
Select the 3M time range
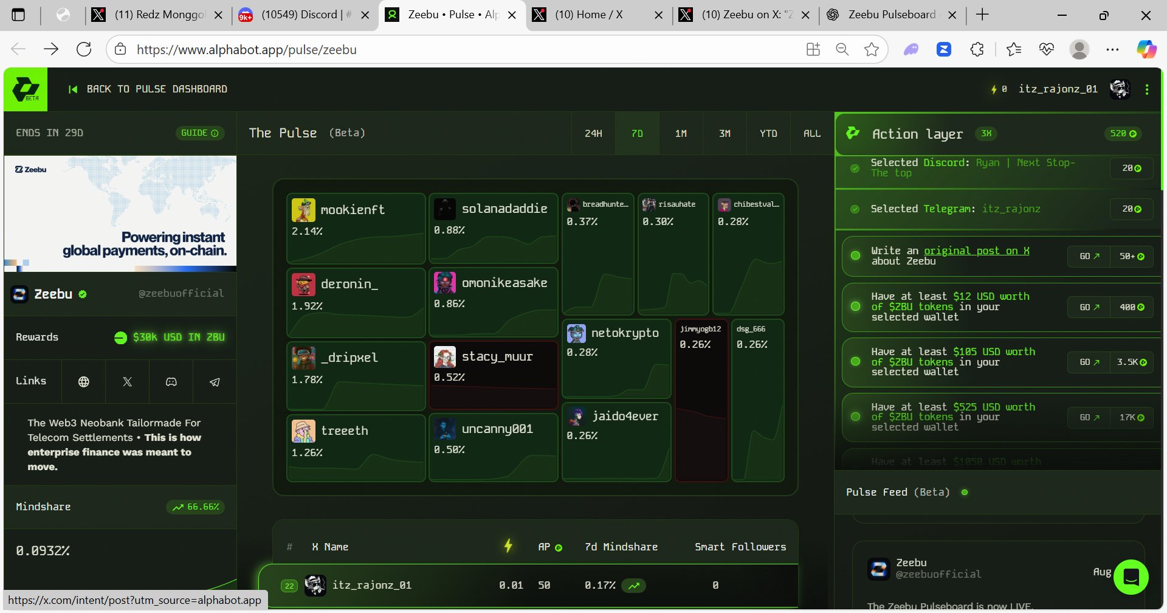point(725,133)
